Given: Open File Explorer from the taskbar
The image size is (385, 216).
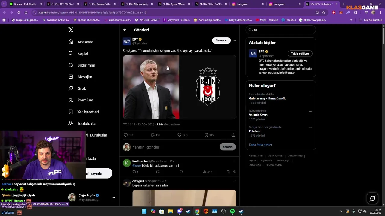Looking at the screenshot, I should [x=171, y=211].
